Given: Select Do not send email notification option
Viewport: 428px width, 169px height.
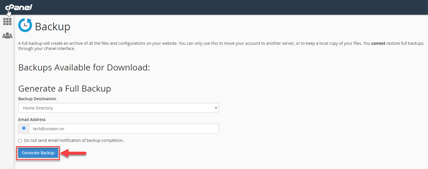Looking at the screenshot, I should pos(20,141).
